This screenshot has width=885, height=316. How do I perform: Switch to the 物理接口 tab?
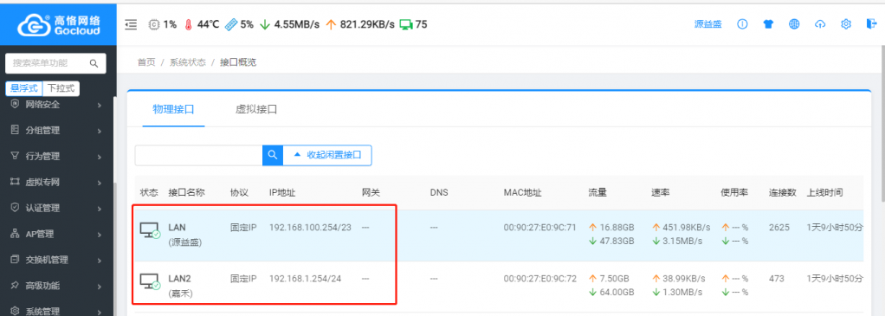click(x=173, y=109)
